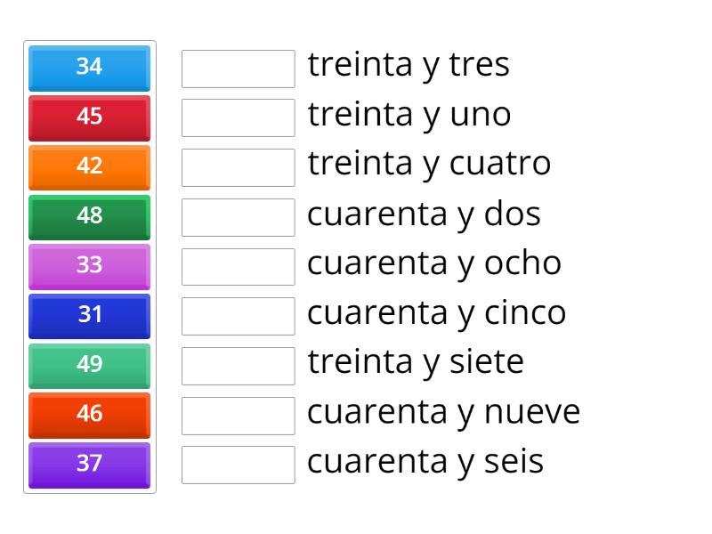Select the answer box for cuarenta y nueve
This screenshot has height=534, width=712.
click(238, 415)
